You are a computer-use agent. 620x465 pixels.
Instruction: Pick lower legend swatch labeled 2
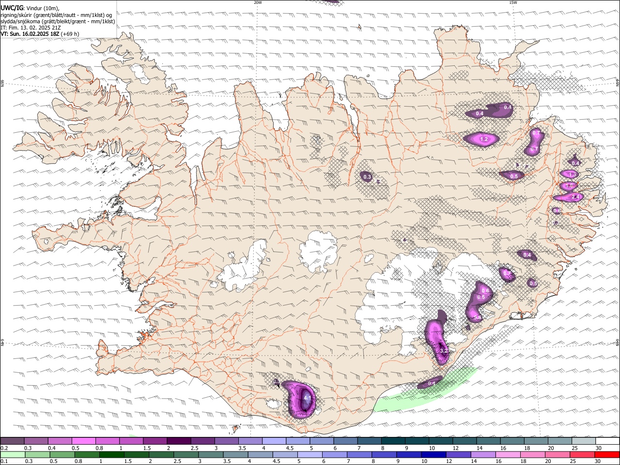click(161, 454)
